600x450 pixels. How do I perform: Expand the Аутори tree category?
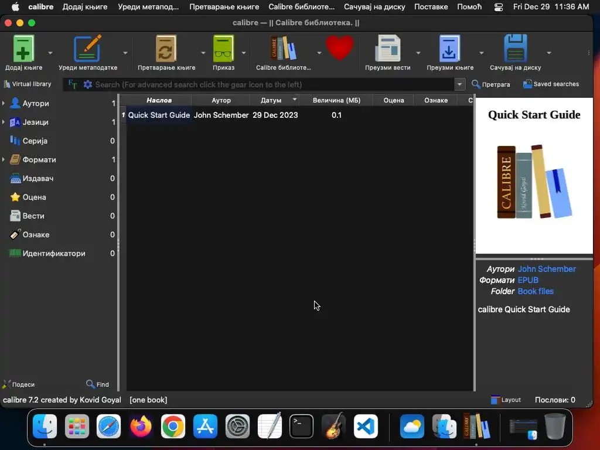coord(4,103)
